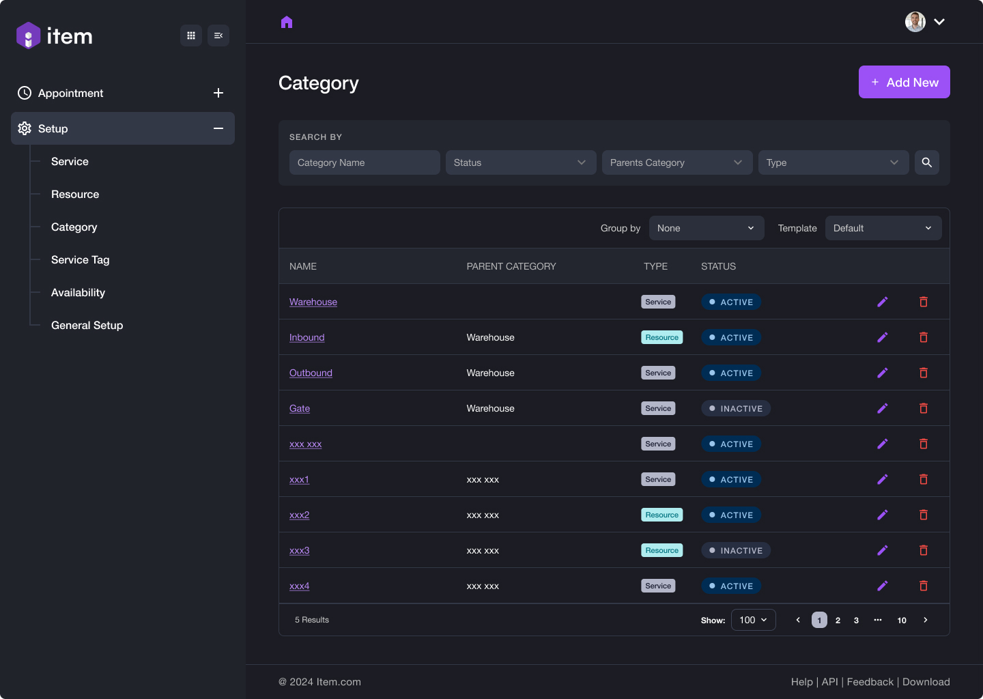This screenshot has height=699, width=983.
Task: Open the Outbound category link
Action: (x=311, y=373)
